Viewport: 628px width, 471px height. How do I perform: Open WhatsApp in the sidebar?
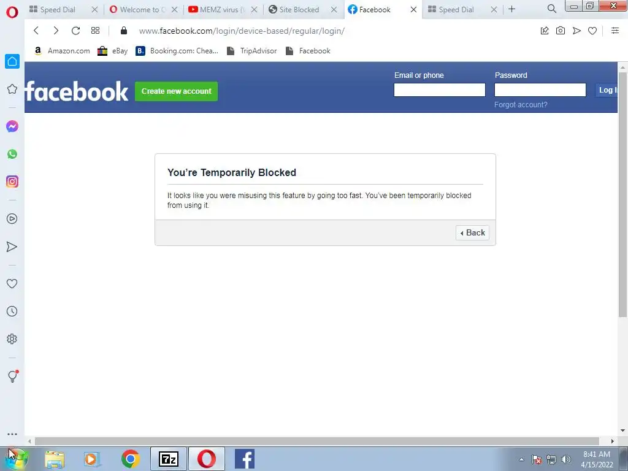tap(12, 154)
